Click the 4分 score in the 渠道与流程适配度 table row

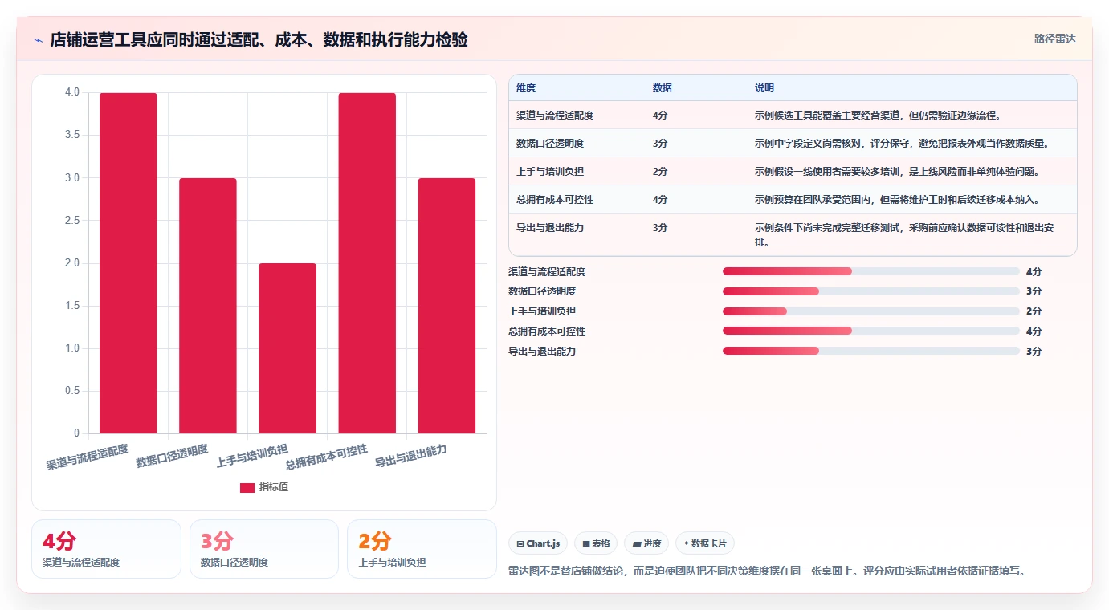[660, 116]
